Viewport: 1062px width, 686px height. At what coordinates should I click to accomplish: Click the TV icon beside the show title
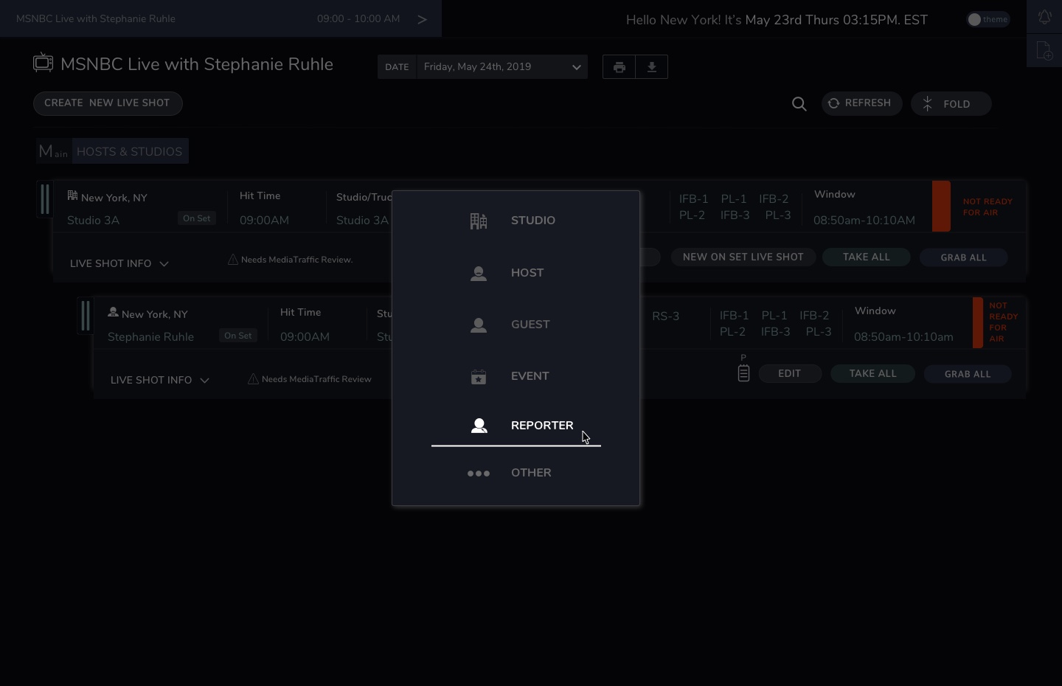pyautogui.click(x=43, y=63)
